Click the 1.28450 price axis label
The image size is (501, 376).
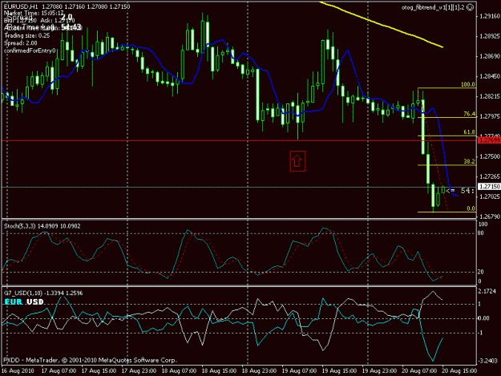coord(490,76)
